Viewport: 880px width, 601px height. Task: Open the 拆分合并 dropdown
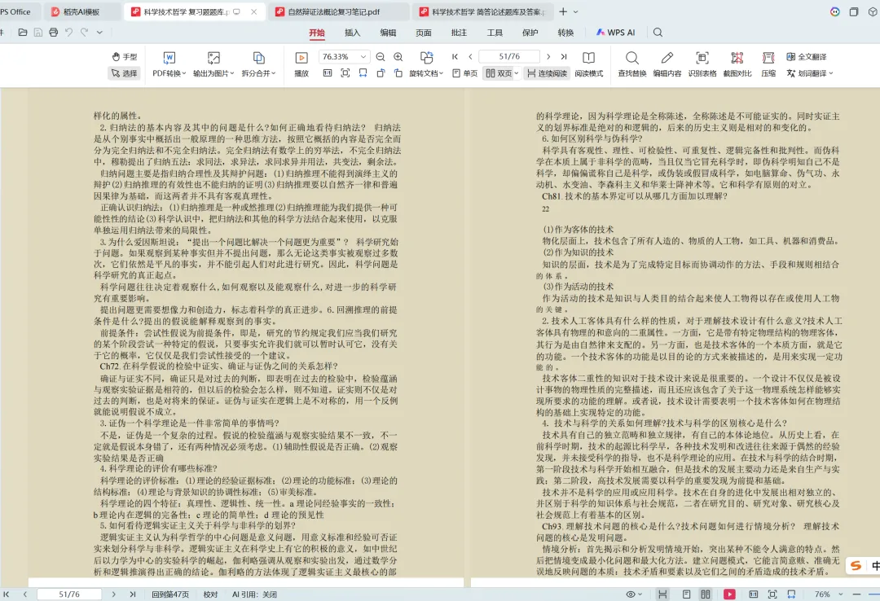click(x=259, y=64)
